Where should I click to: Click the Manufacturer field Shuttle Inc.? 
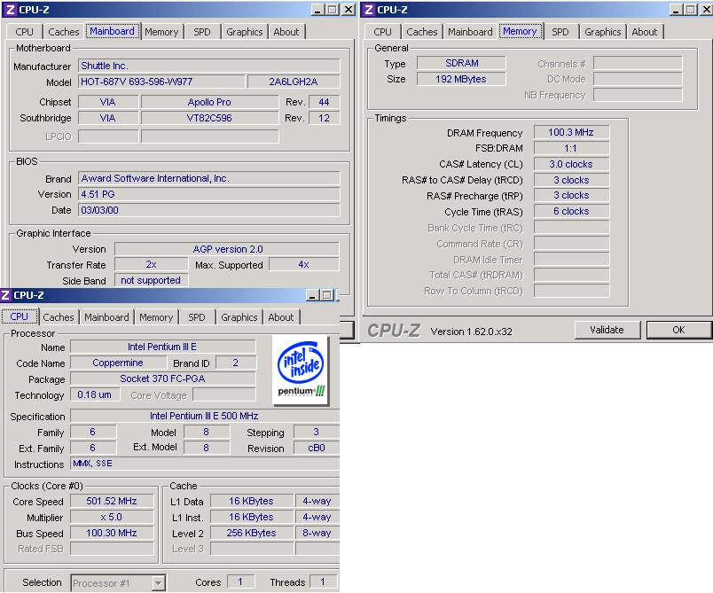click(x=208, y=66)
